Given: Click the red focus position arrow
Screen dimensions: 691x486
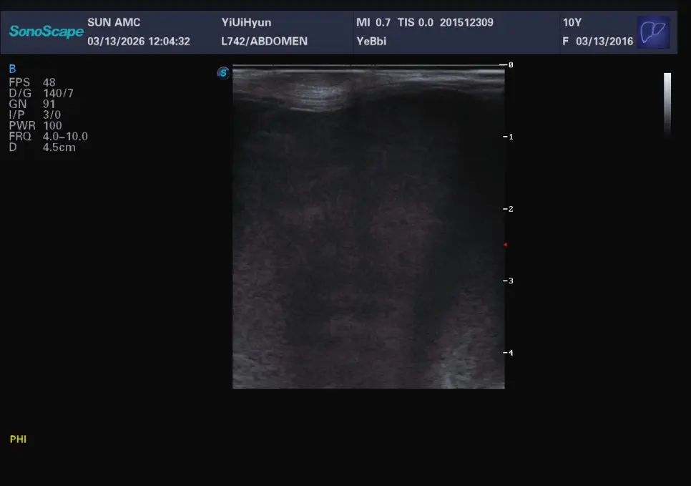Looking at the screenshot, I should tap(506, 244).
